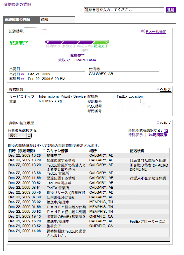Click the ship date Dec 21, 2009

(x=39, y=74)
